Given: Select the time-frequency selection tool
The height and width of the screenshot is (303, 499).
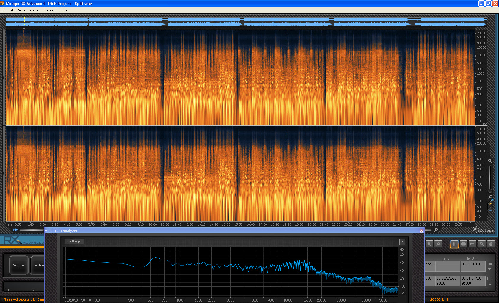Looking at the screenshot, I should coord(463,244).
